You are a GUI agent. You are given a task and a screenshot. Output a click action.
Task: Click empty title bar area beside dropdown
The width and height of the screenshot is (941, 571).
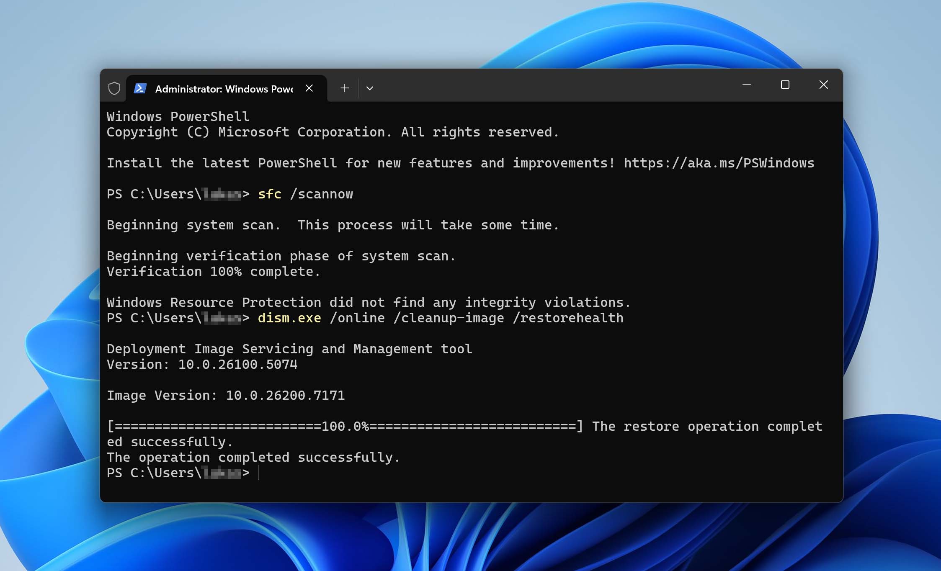click(x=544, y=86)
